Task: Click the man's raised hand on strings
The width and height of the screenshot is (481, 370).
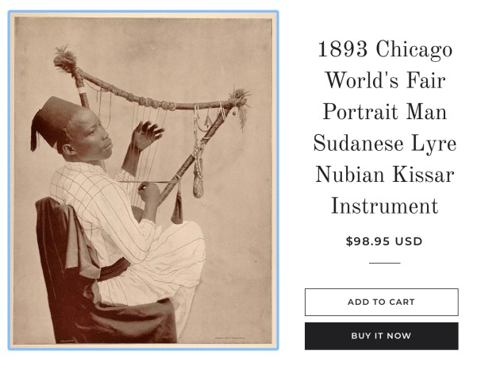Action: pos(147,133)
